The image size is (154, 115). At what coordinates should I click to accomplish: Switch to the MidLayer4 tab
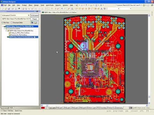point(83,108)
